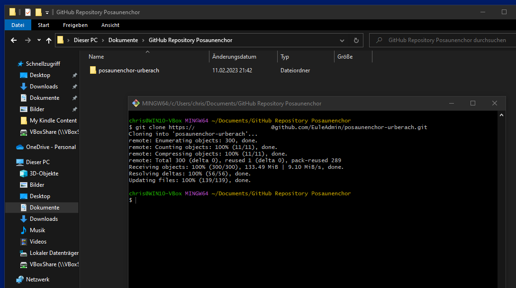Click the Dokumente breadcrumb in address bar
The image size is (516, 288).
pyautogui.click(x=123, y=40)
